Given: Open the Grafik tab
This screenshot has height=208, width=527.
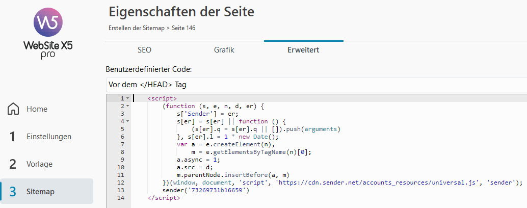Looking at the screenshot, I should (224, 50).
